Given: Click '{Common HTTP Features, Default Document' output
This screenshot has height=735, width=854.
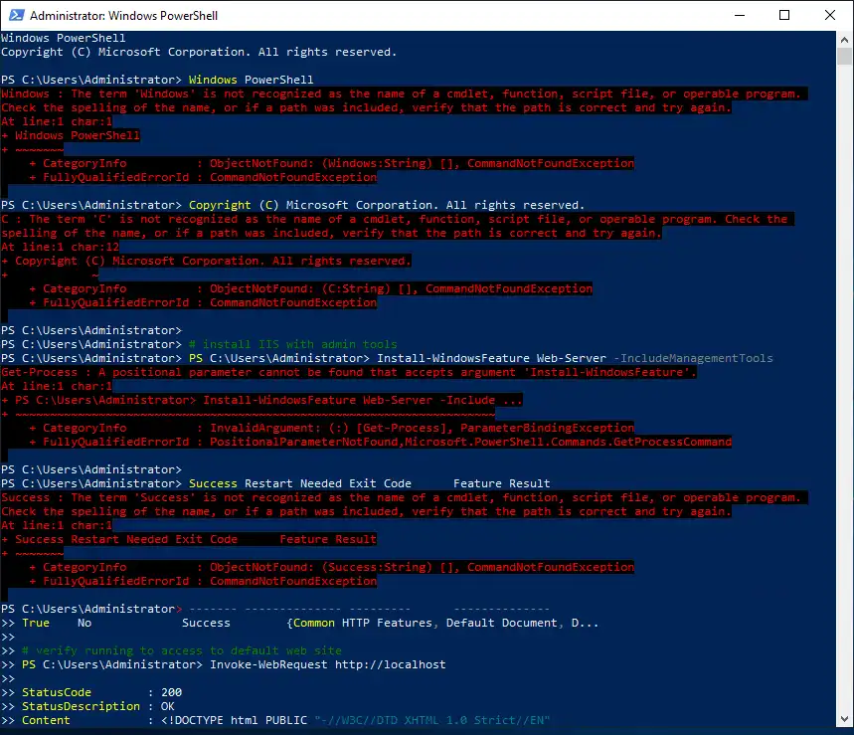Looking at the screenshot, I should (x=423, y=623).
